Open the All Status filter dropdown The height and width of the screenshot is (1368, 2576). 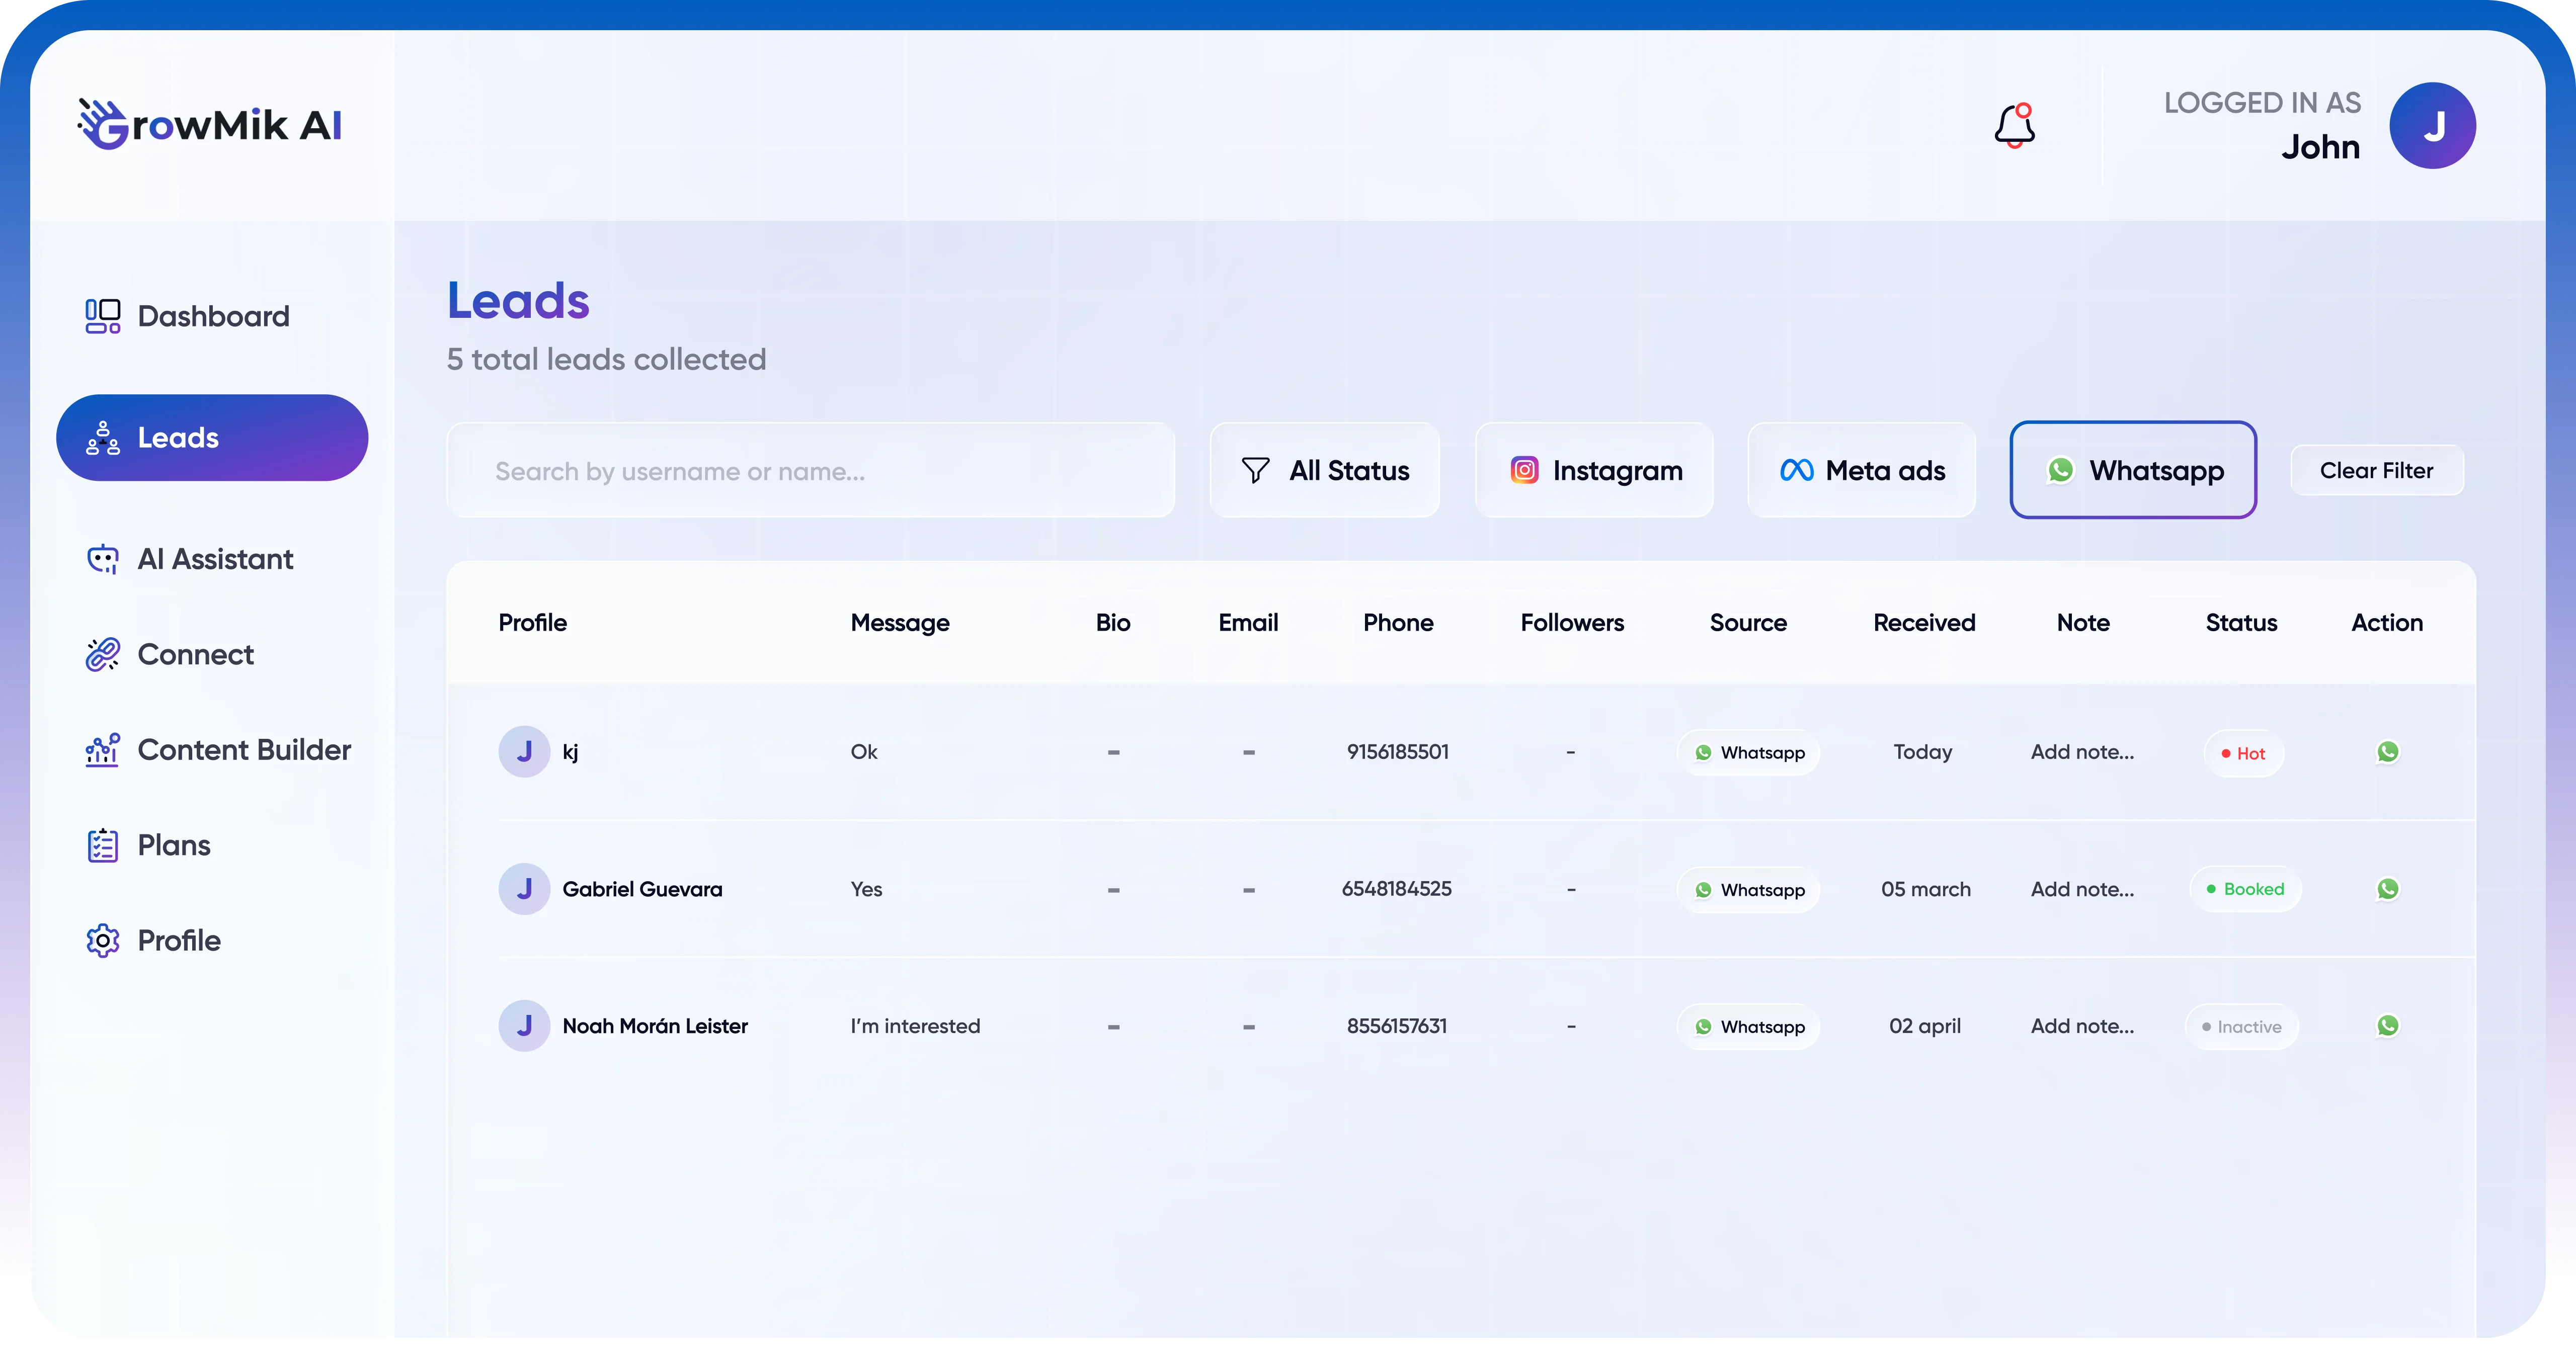[1325, 470]
